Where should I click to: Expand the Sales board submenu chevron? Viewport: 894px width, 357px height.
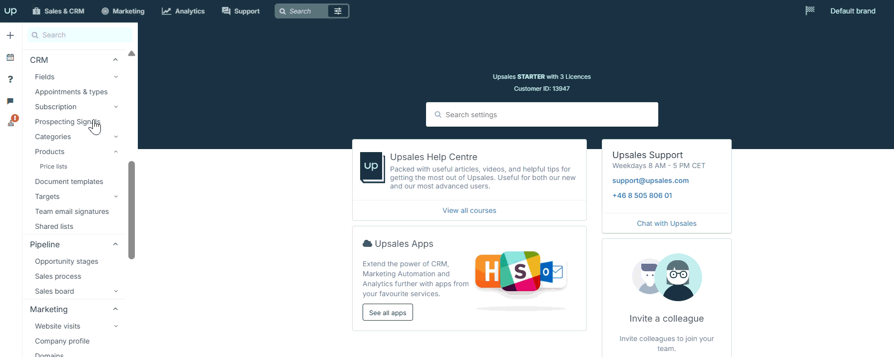(x=116, y=291)
